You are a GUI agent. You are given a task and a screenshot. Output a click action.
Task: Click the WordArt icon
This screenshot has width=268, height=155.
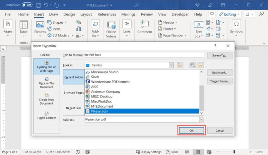pos(208,29)
